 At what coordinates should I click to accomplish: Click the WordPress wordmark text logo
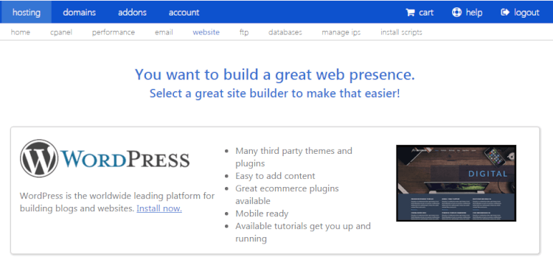click(x=125, y=159)
